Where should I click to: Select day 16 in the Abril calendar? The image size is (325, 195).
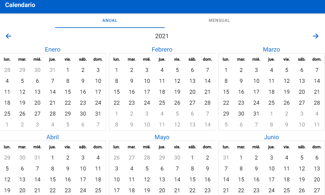tap(68, 180)
